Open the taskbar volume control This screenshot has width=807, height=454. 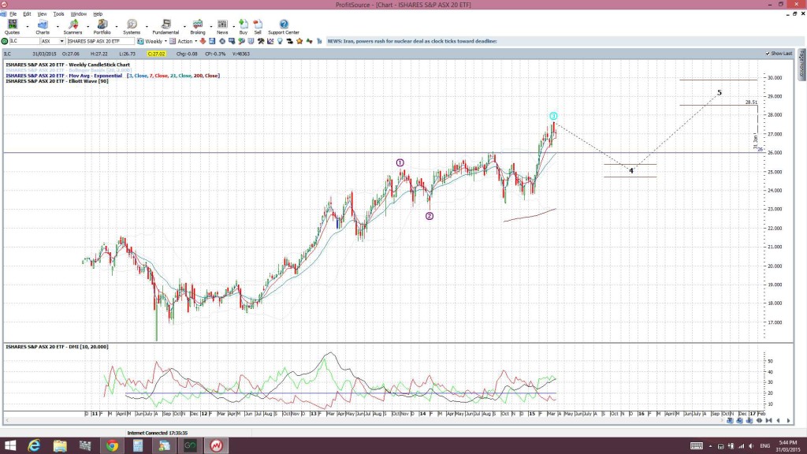point(751,446)
